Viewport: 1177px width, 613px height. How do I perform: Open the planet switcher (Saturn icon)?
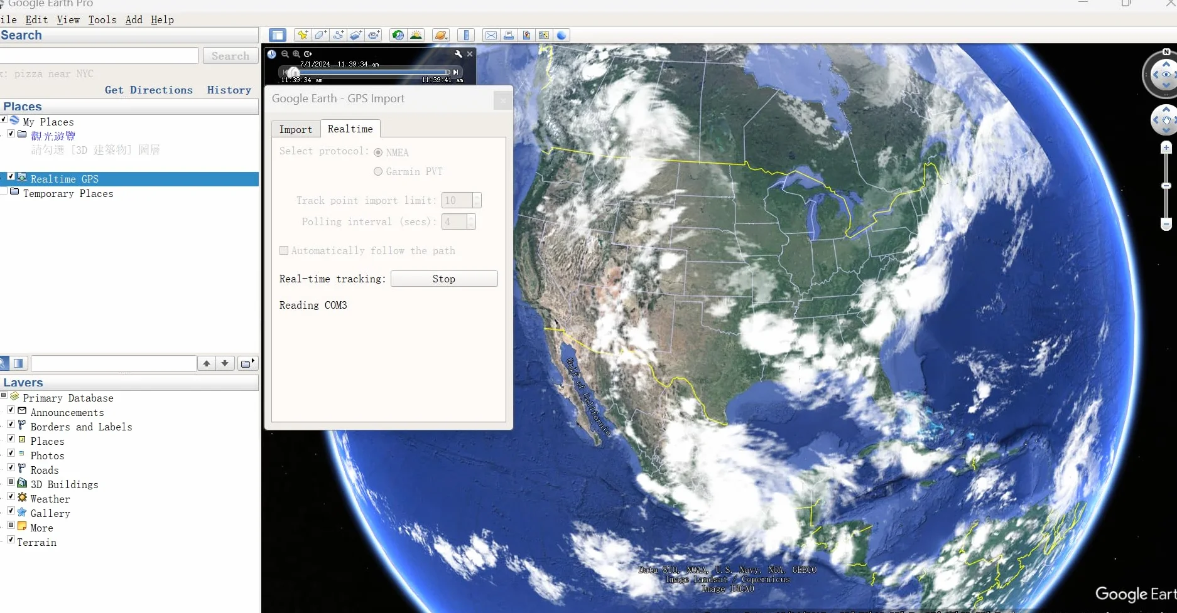441,35
